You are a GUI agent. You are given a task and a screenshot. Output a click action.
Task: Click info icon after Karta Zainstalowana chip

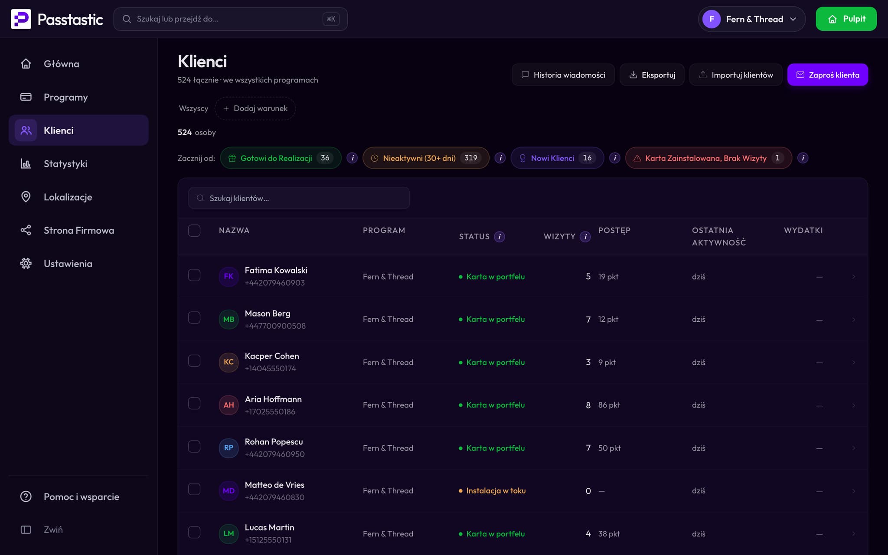[803, 158]
